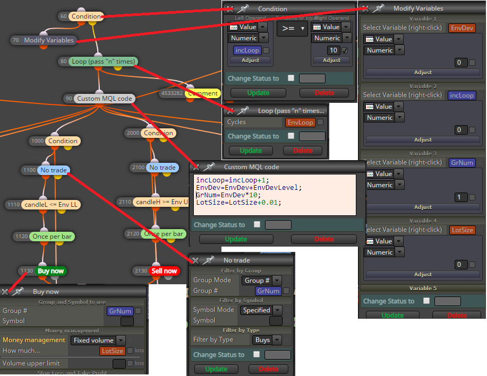The image size is (487, 376).
Task: Toggle checkbox next to incLoop in Condition
Action: click(266, 50)
